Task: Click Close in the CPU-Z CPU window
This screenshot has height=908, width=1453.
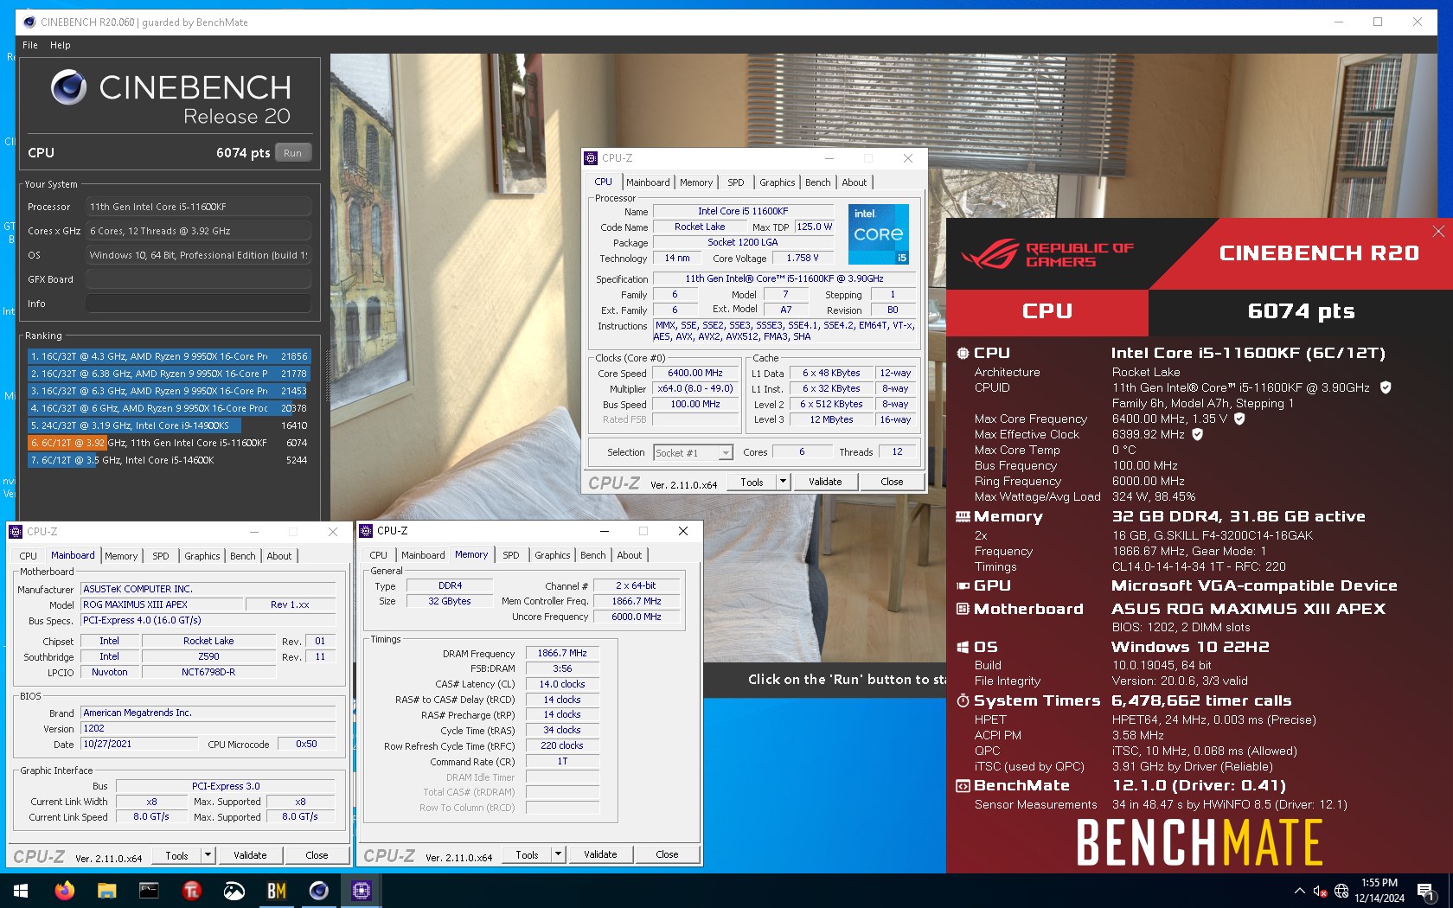Action: pos(892,482)
